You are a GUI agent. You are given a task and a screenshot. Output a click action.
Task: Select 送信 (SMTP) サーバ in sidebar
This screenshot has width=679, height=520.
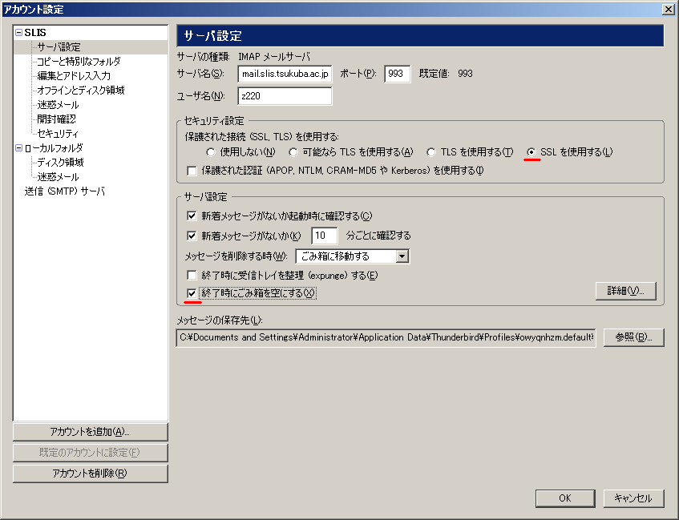[x=64, y=191]
